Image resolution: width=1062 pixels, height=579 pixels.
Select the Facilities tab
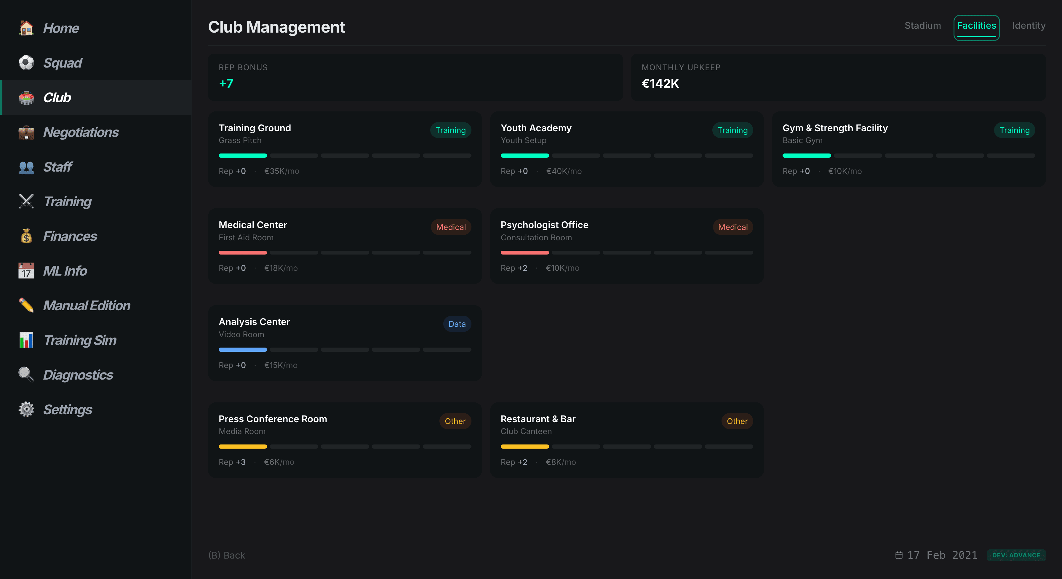click(x=976, y=27)
